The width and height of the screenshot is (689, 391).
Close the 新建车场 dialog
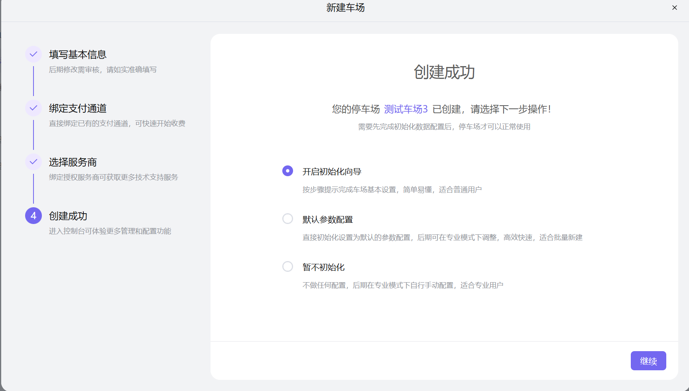675,7
